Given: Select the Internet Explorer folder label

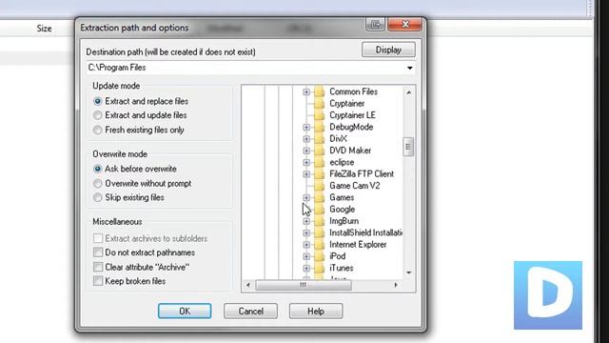Looking at the screenshot, I should (x=358, y=245).
